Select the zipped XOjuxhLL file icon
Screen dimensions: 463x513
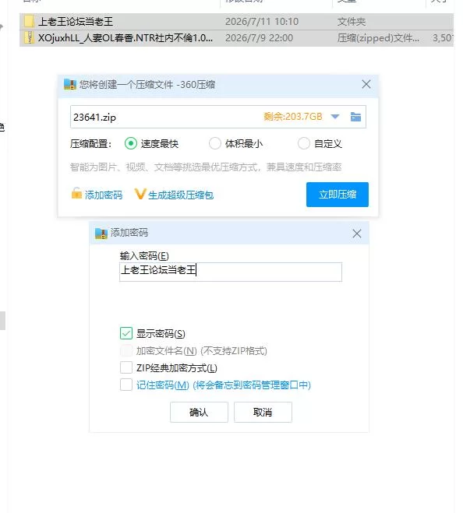click(29, 38)
